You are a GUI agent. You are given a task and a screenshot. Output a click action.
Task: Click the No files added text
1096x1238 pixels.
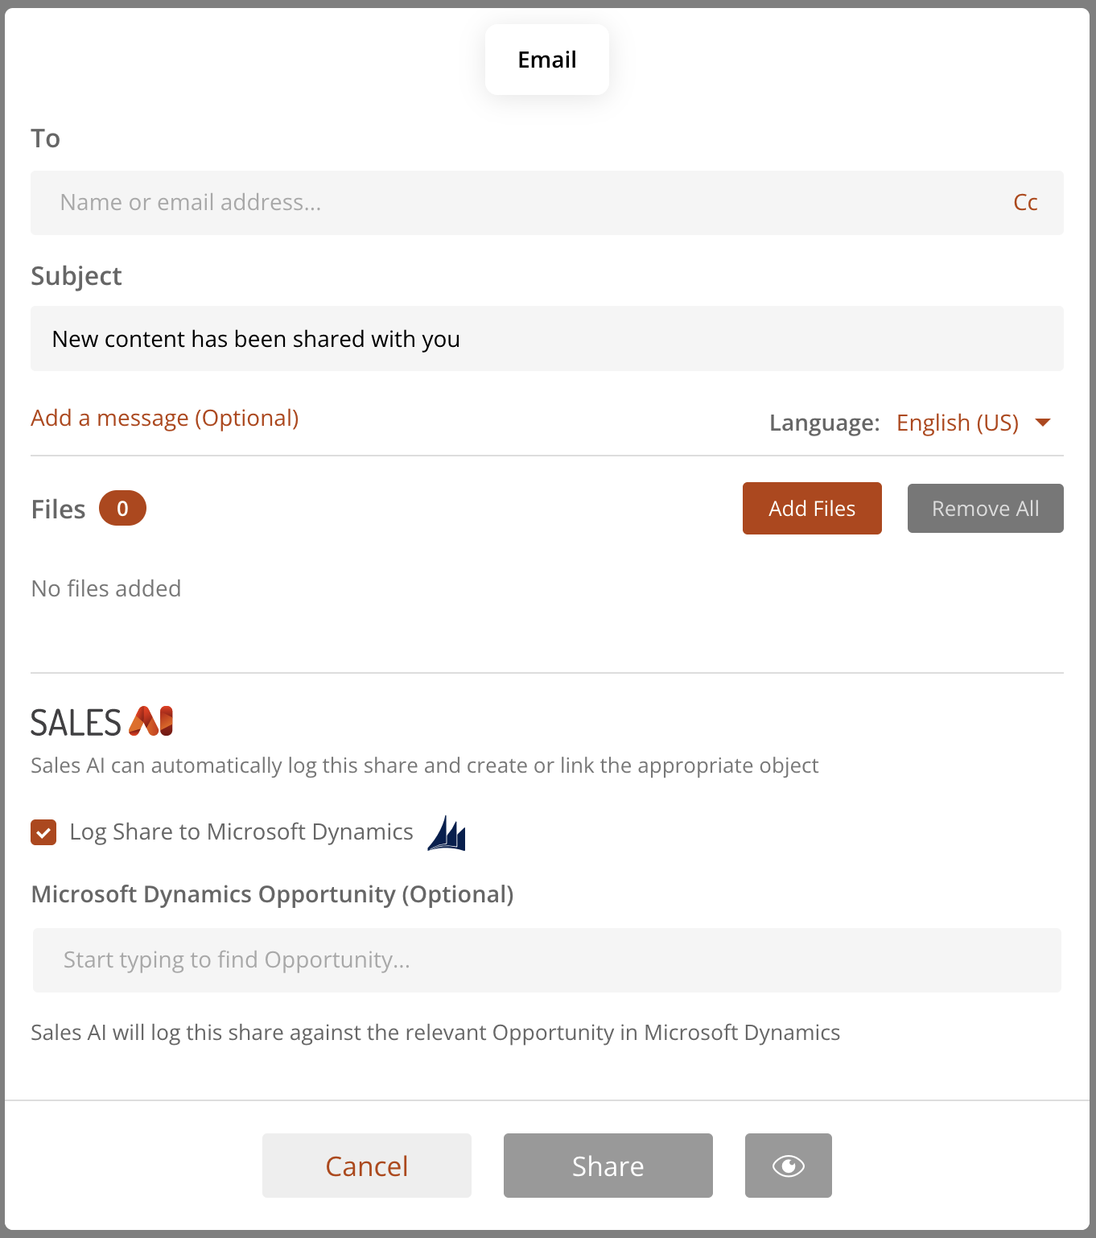coord(106,588)
